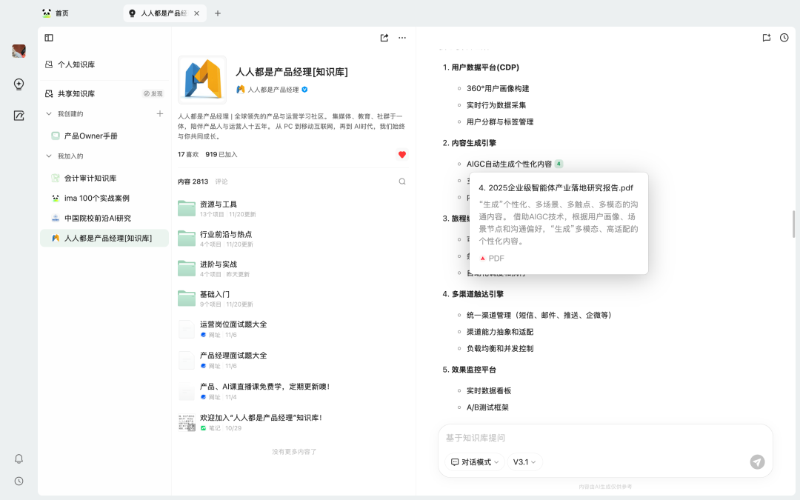Search knowledge base content with magnifier icon
This screenshot has height=500, width=800.
click(402, 181)
